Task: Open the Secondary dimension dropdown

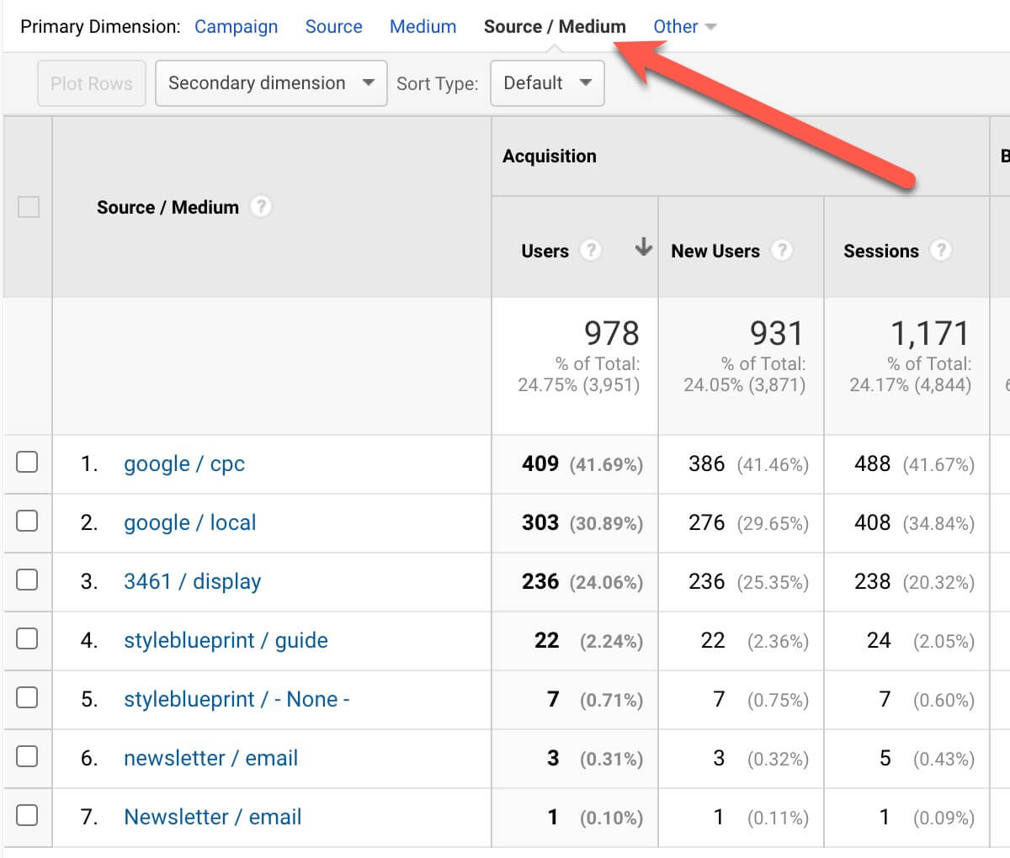Action: click(271, 83)
